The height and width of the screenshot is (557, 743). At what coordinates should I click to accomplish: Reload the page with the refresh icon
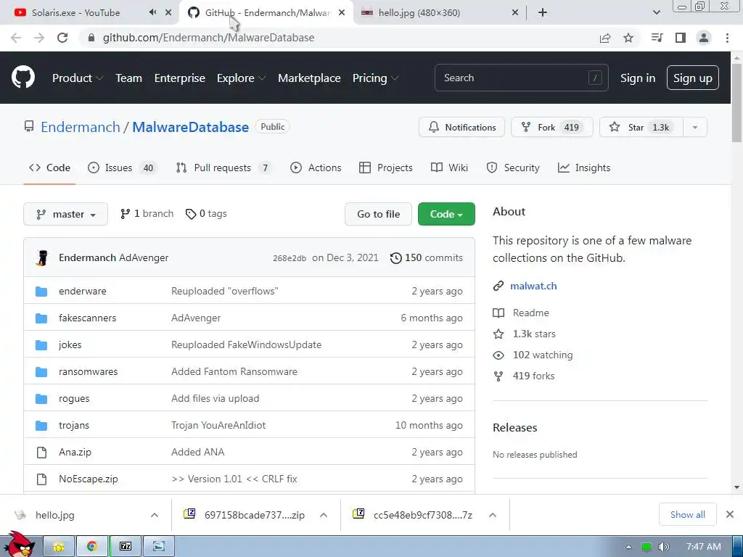[62, 38]
